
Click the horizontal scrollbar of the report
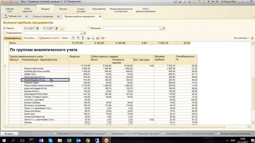[x=116, y=126]
